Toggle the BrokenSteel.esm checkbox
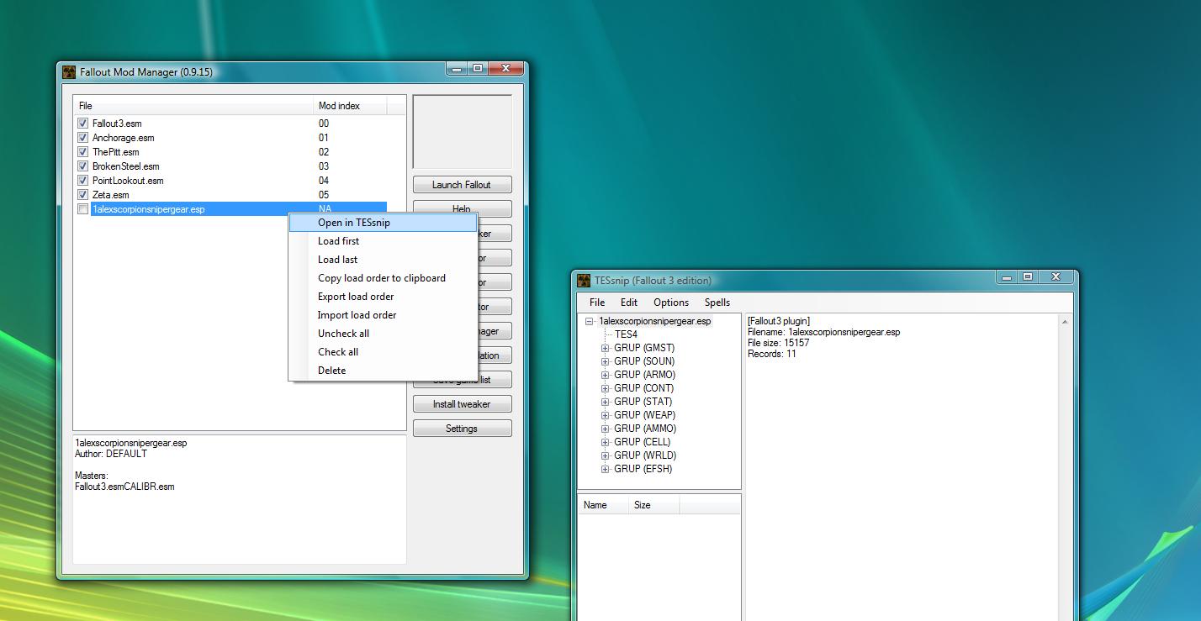 point(82,166)
